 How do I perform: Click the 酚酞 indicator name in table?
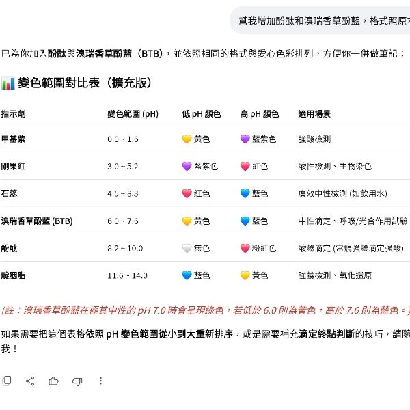click(9, 248)
